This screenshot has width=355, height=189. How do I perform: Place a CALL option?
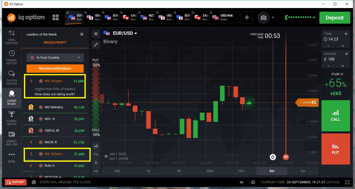[x=336, y=116]
